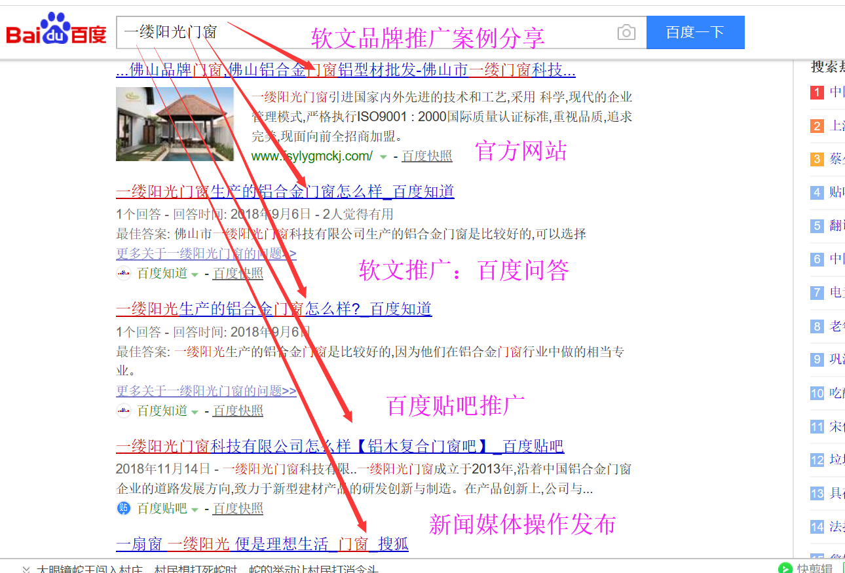The height and width of the screenshot is (573, 845).
Task: Click 百度知道 icon under 一缕阳光生产的 result
Action: 123,411
